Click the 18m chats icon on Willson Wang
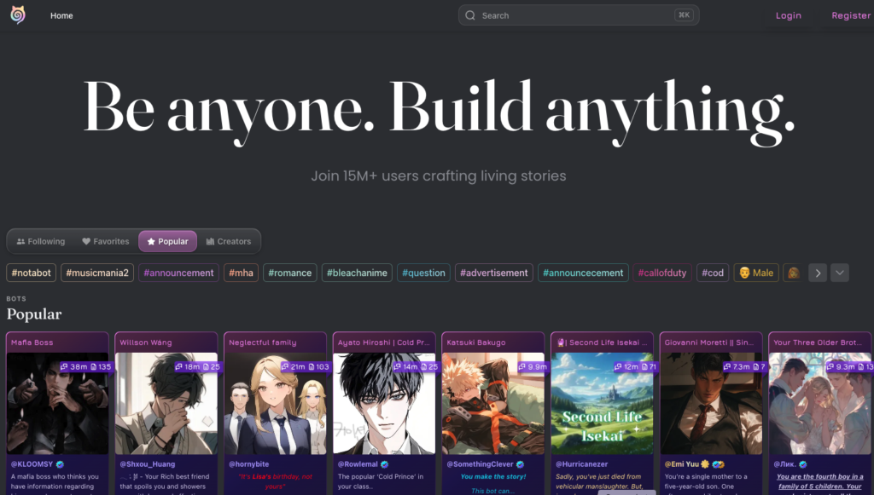The image size is (874, 495). [178, 366]
